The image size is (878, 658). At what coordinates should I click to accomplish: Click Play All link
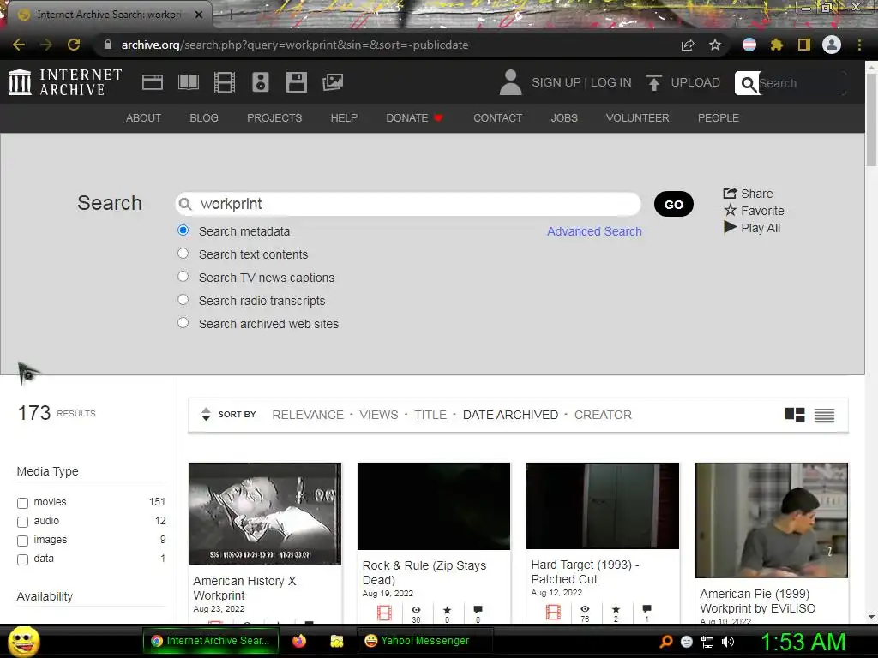pos(751,228)
